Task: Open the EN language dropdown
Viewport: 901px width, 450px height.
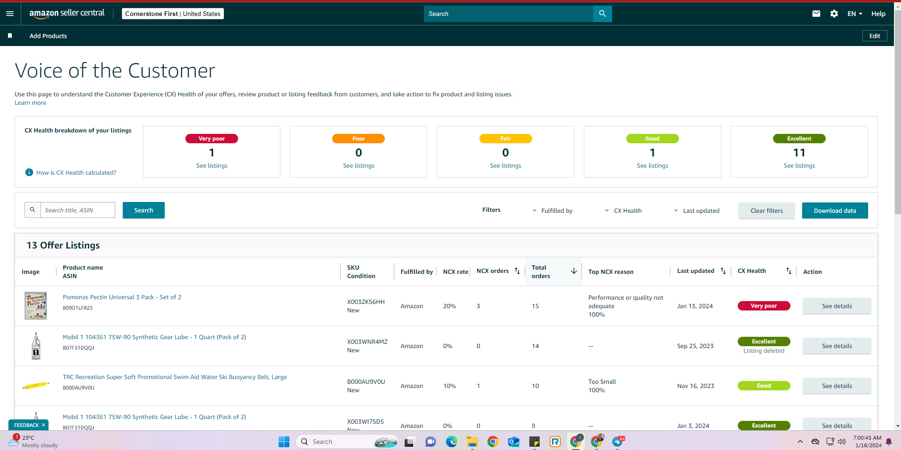Action: pyautogui.click(x=855, y=14)
